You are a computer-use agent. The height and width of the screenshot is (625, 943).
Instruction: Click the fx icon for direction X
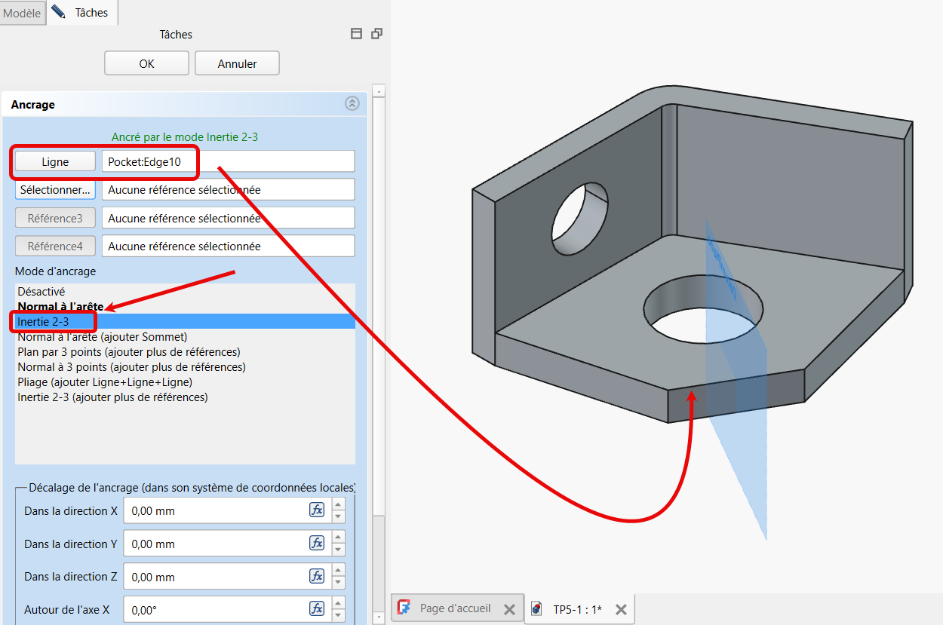pos(317,510)
